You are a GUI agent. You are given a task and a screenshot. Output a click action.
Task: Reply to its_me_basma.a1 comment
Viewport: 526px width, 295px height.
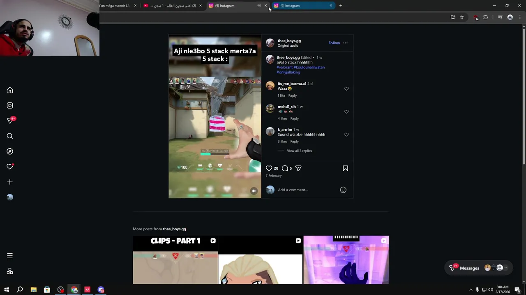click(292, 95)
